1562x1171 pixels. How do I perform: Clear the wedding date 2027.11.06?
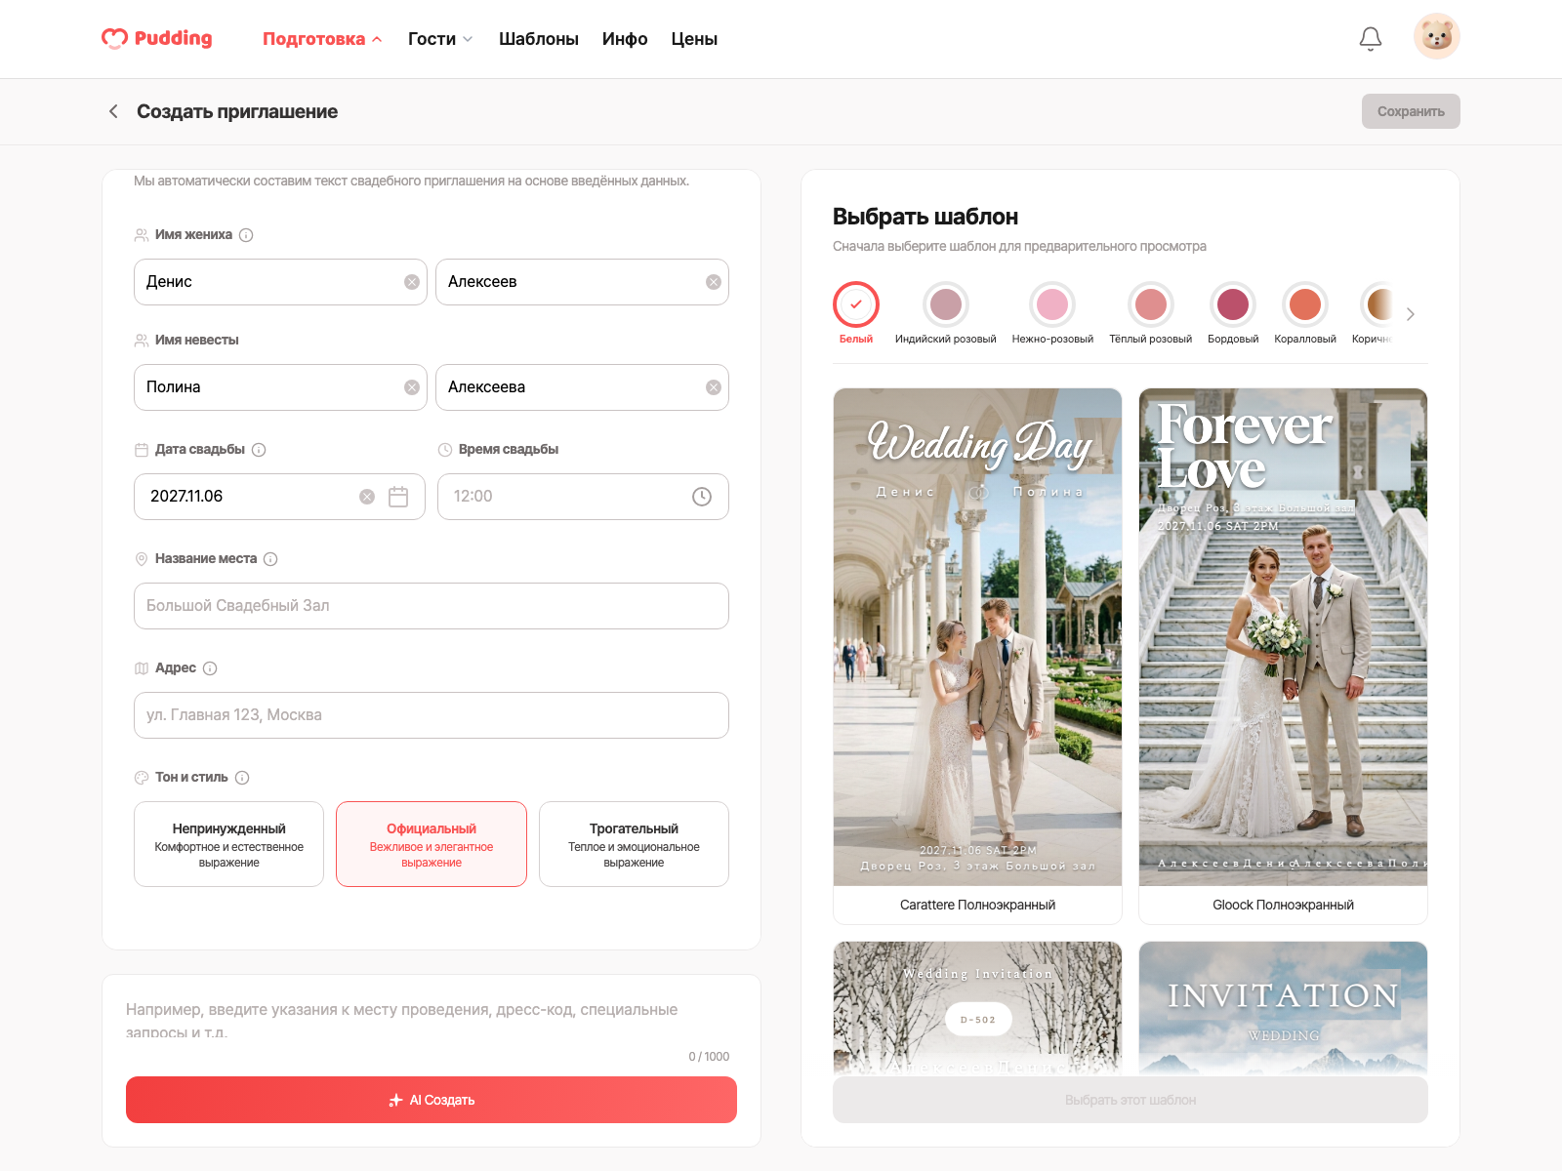(367, 497)
